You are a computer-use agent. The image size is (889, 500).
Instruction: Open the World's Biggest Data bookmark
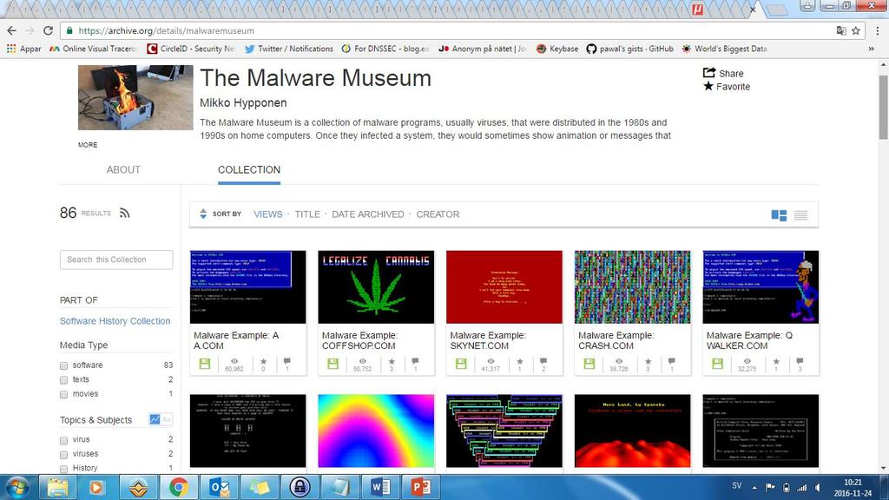coord(725,49)
